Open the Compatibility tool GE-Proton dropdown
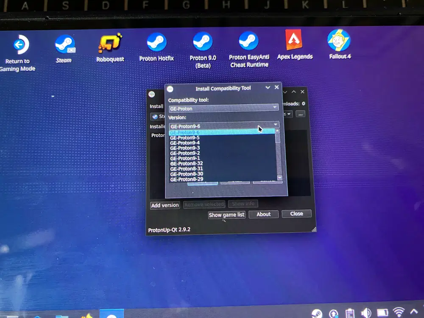 coord(223,108)
